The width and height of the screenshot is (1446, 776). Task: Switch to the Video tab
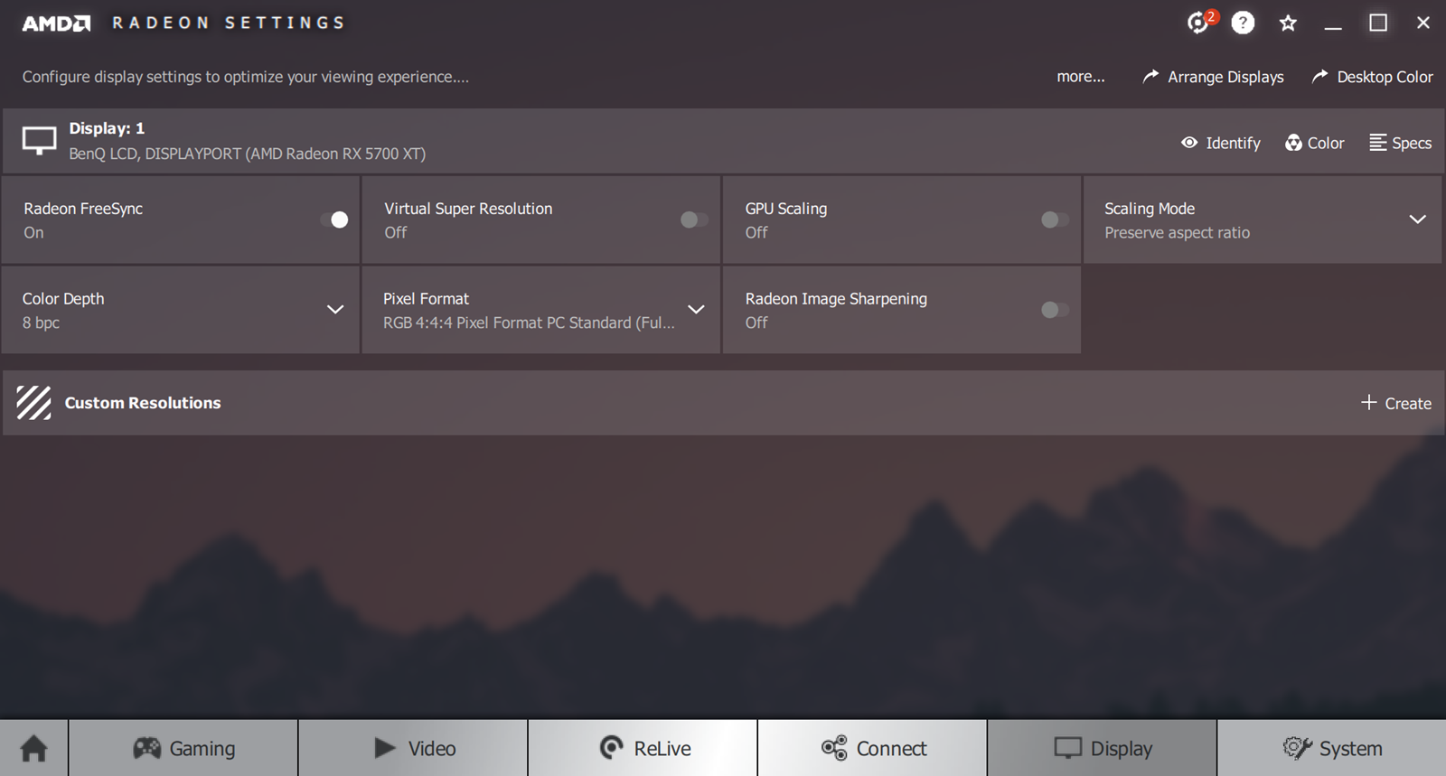413,748
